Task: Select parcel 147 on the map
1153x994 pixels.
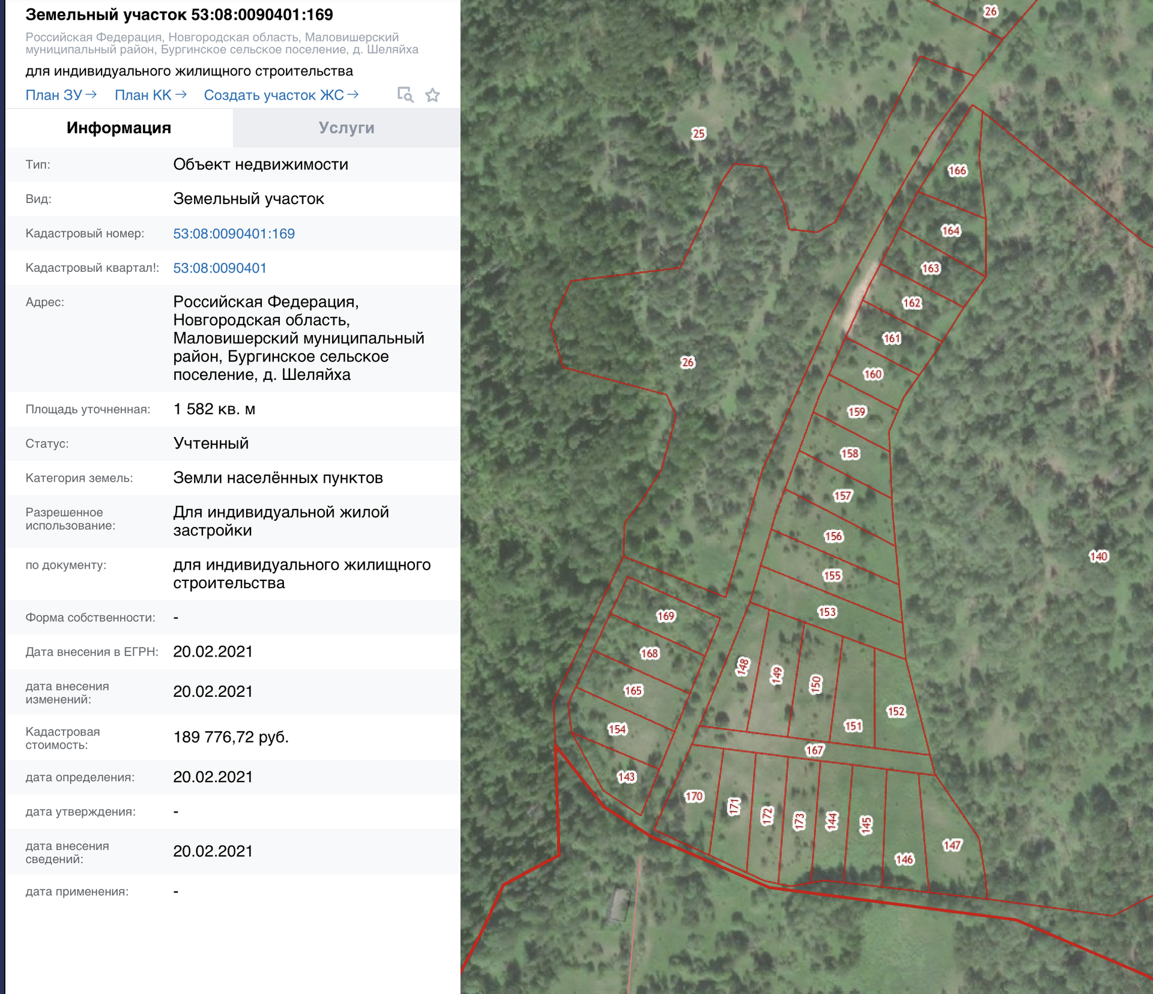Action: pos(952,845)
